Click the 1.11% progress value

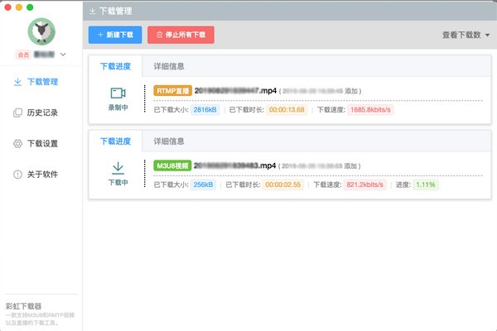426,185
